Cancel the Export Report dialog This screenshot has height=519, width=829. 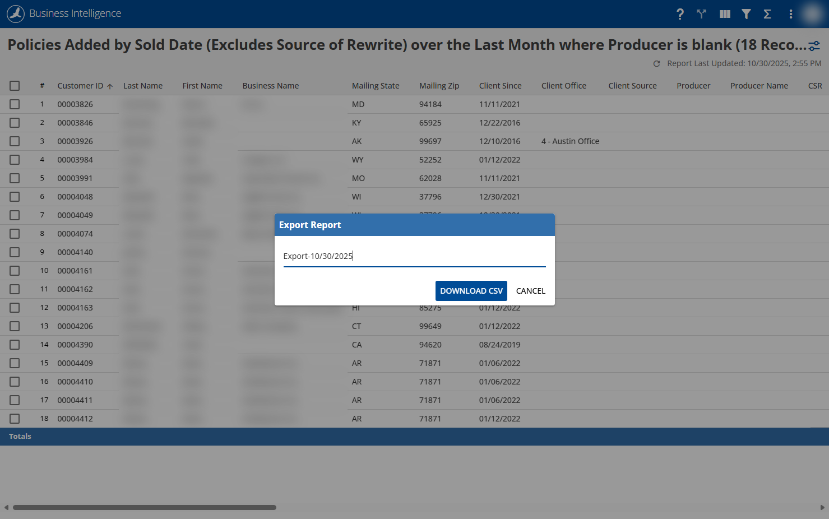[x=531, y=291]
